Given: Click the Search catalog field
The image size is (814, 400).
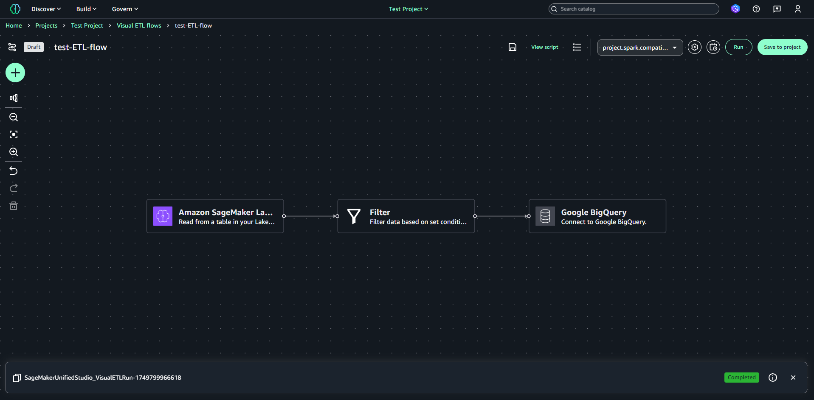Looking at the screenshot, I should click(634, 9).
